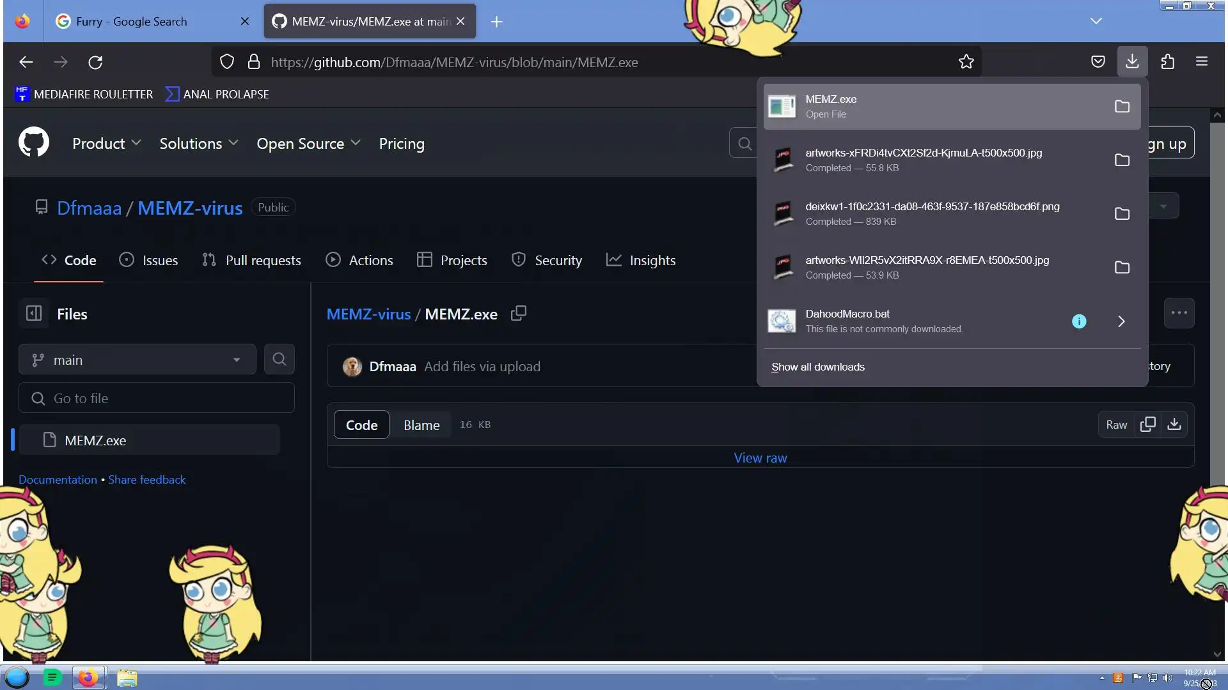Bookmark this page with the star icon
1228x690 pixels.
coord(966,62)
